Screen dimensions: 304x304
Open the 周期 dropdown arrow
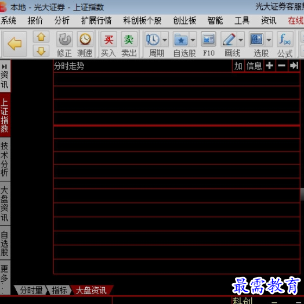pos(165,40)
